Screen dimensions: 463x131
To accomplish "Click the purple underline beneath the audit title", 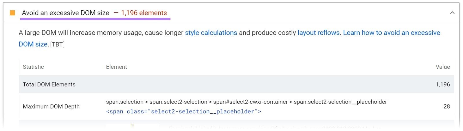I will (x=95, y=19).
